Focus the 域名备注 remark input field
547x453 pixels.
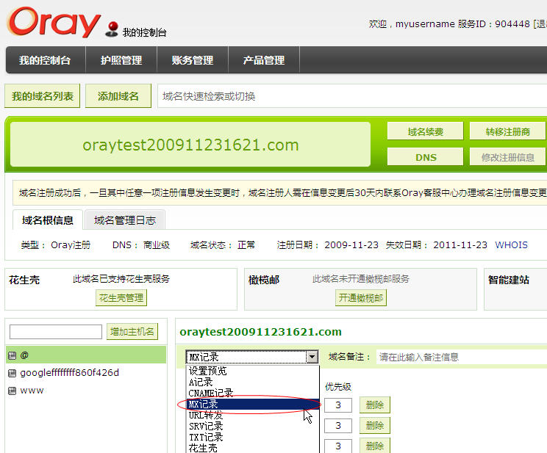click(462, 357)
